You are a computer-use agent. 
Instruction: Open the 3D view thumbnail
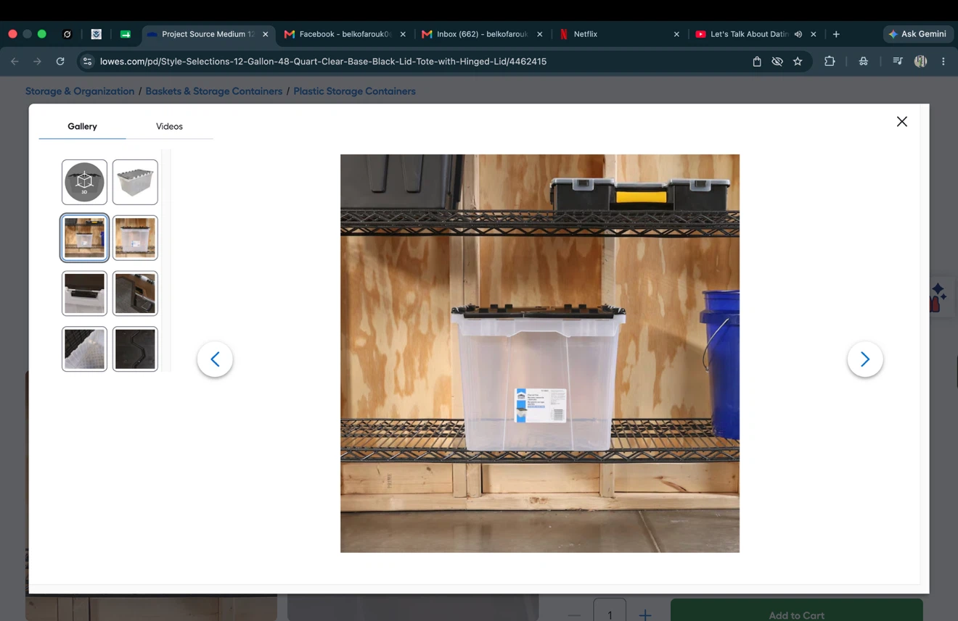tap(84, 182)
